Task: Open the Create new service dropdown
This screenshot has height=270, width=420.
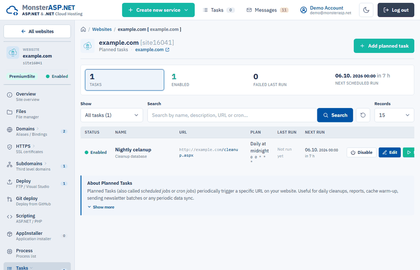Action: (x=158, y=10)
